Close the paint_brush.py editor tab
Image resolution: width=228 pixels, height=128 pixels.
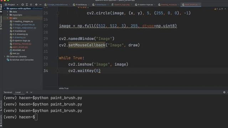[x=199, y=5]
